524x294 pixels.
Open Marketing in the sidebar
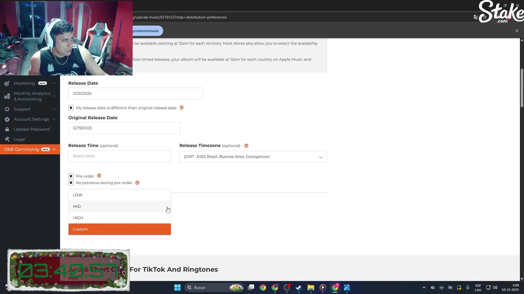click(24, 83)
